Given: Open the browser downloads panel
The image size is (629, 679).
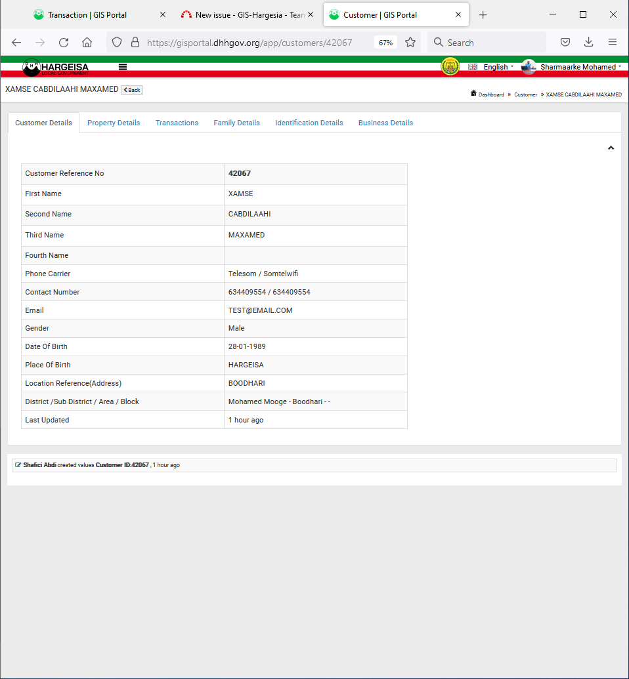Looking at the screenshot, I should pyautogui.click(x=588, y=43).
